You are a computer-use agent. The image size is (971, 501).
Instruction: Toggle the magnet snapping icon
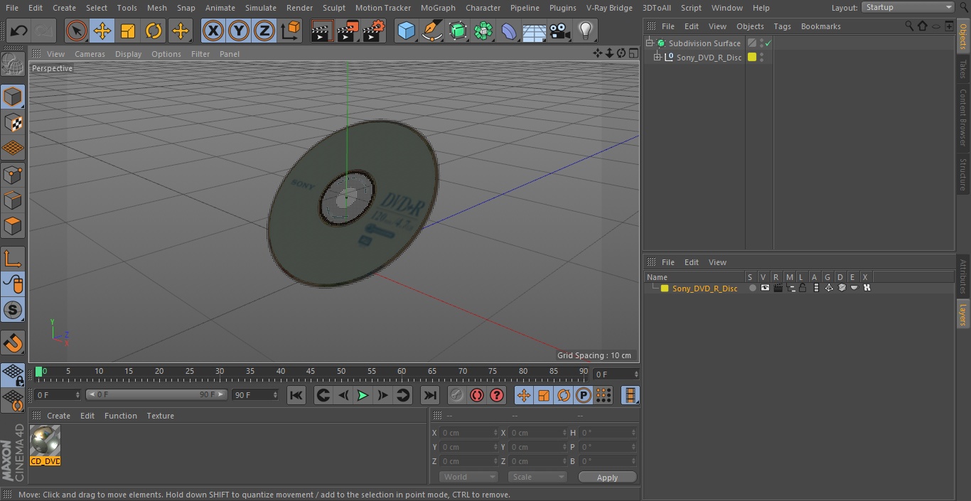pyautogui.click(x=13, y=343)
